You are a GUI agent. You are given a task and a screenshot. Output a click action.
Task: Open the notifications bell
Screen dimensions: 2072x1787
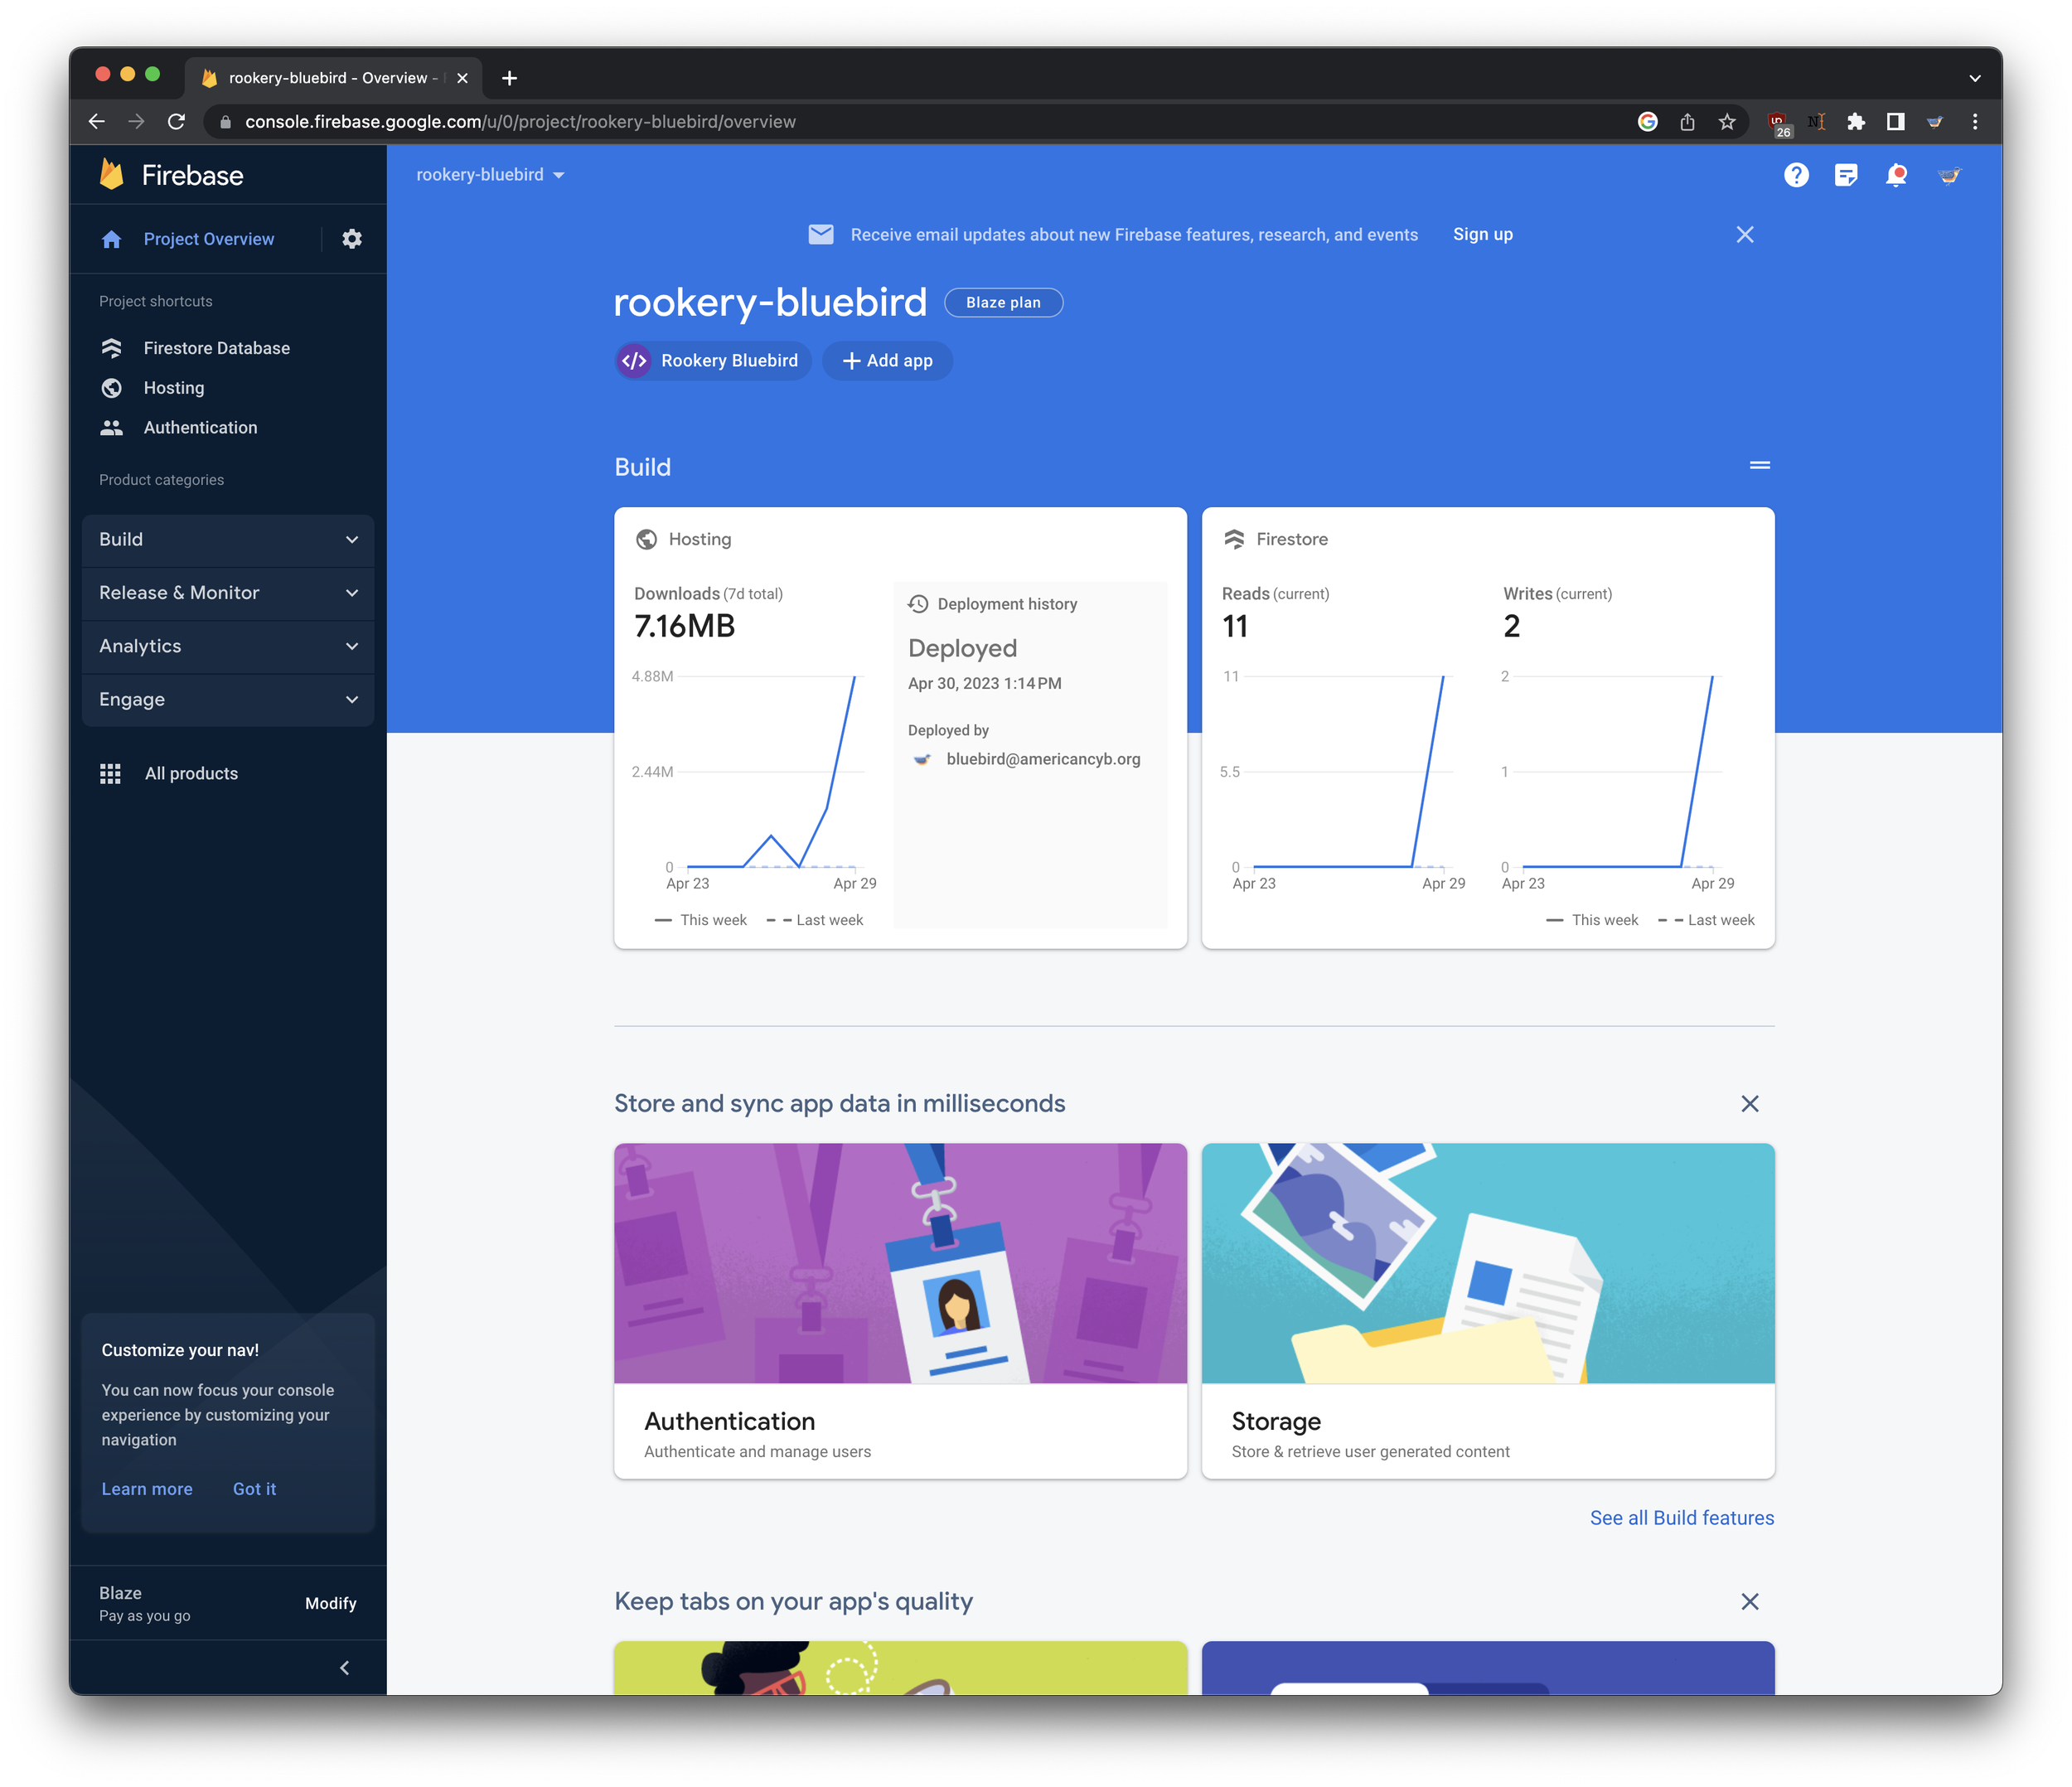click(1895, 175)
